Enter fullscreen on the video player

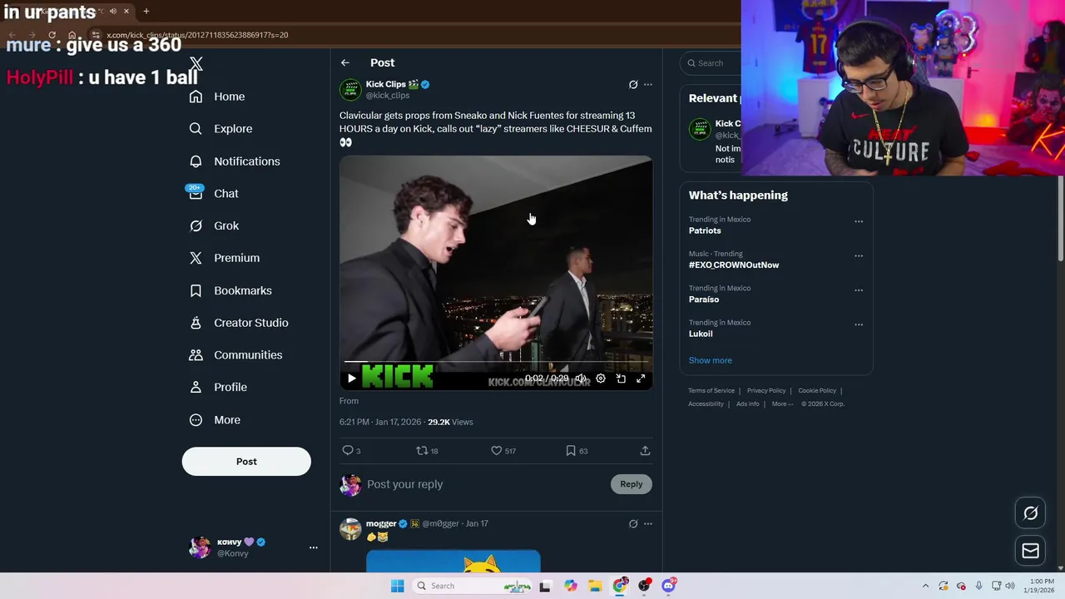pos(641,379)
